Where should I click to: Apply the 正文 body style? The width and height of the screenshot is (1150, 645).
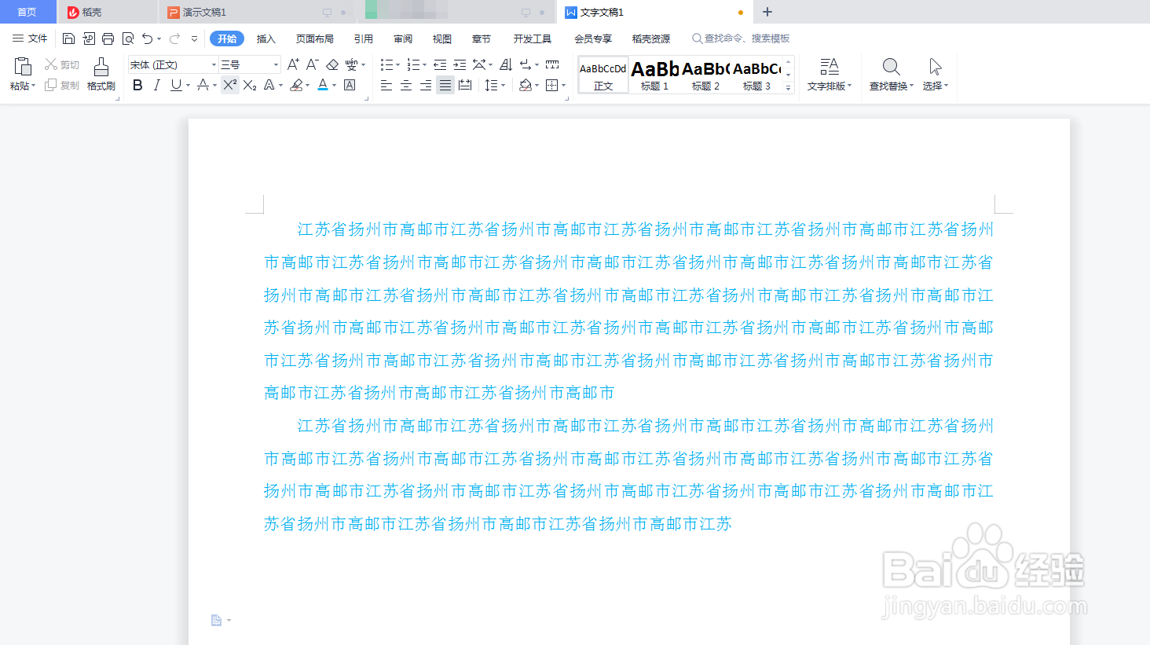tap(603, 75)
